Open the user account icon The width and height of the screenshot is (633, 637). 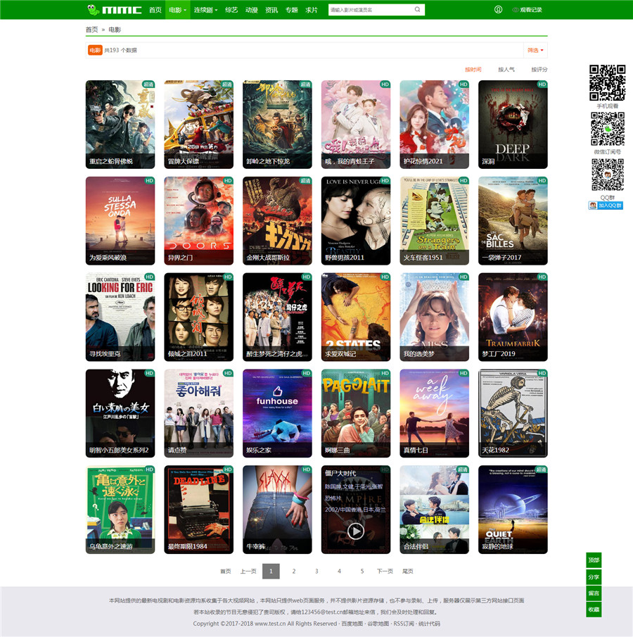pyautogui.click(x=498, y=10)
